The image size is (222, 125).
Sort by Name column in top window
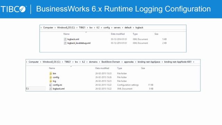point(66,34)
